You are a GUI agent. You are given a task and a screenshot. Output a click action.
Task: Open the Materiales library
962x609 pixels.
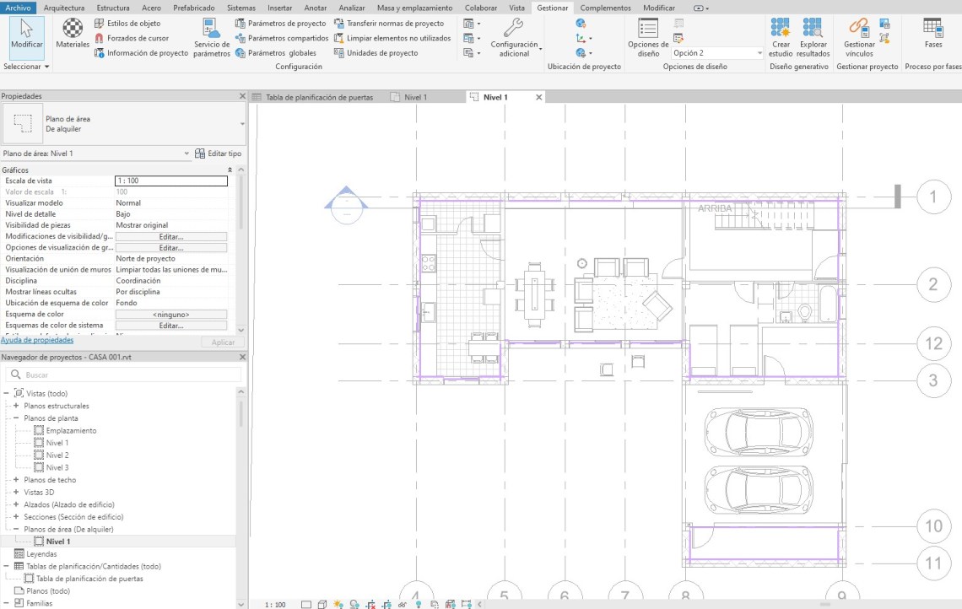click(73, 34)
